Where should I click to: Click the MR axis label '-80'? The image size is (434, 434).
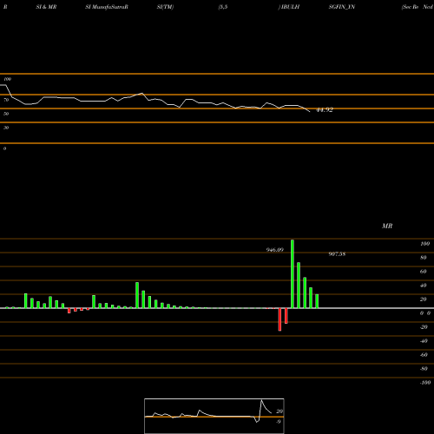pyautogui.click(x=424, y=369)
